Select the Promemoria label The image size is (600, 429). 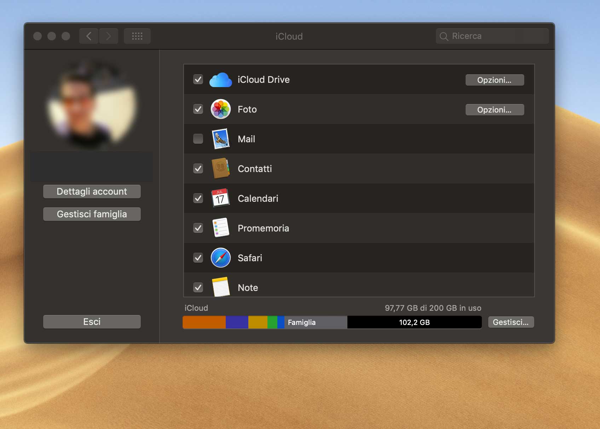(x=263, y=228)
